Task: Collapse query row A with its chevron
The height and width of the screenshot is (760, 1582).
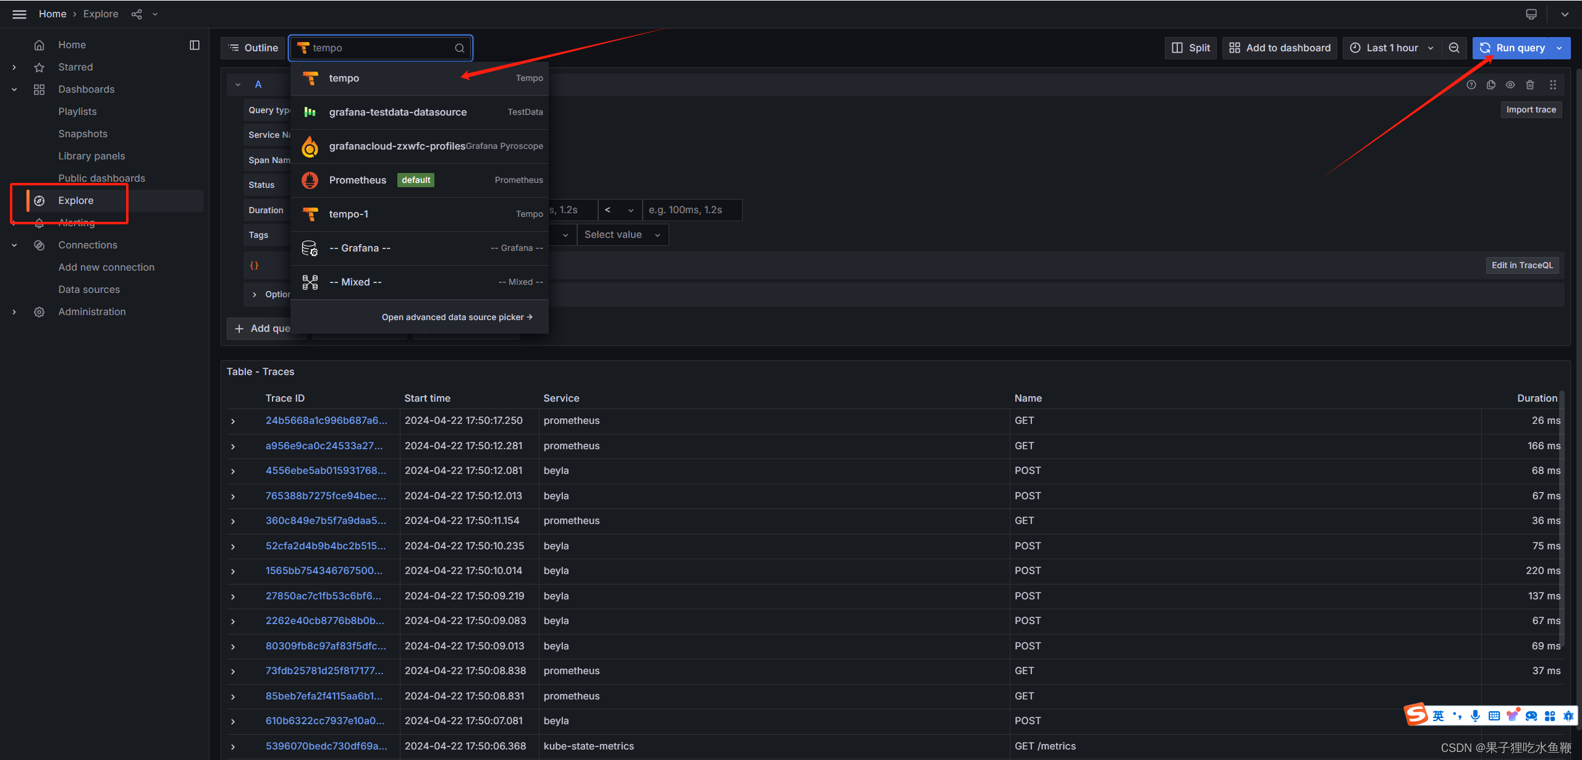Action: coord(238,85)
